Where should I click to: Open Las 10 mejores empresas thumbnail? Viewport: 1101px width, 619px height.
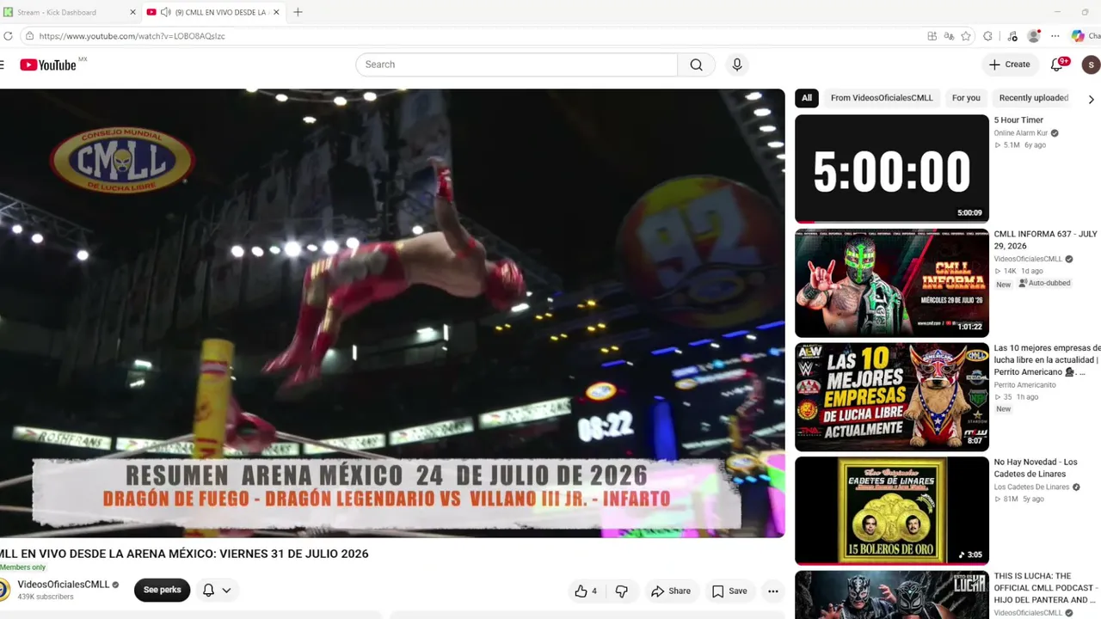point(892,397)
